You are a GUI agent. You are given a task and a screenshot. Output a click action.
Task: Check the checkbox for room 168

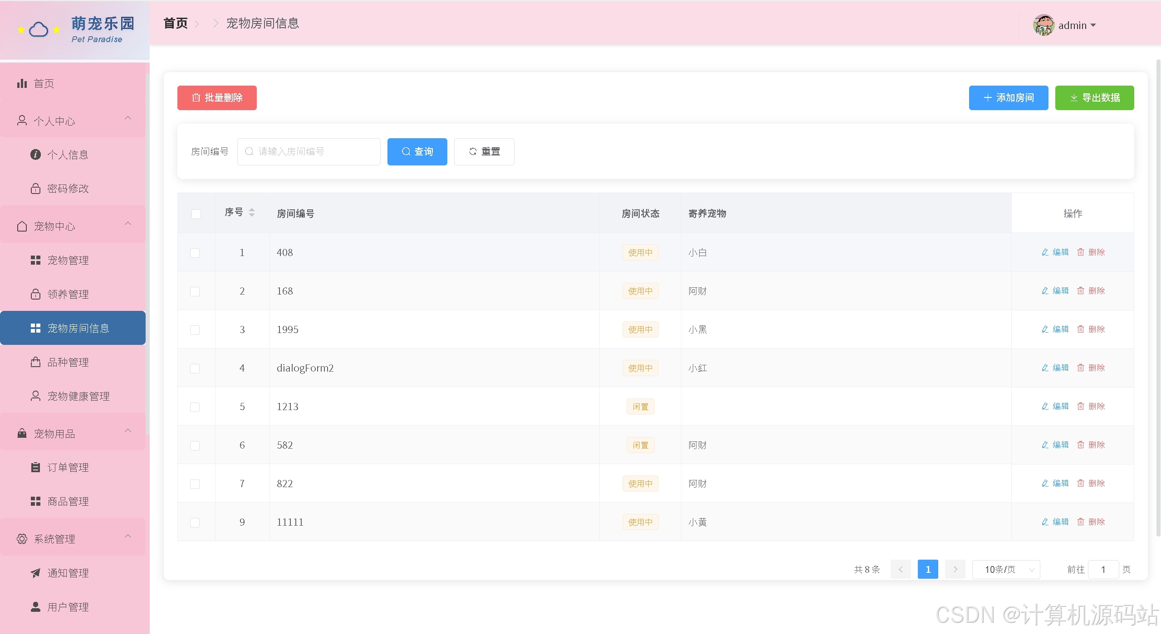click(x=195, y=291)
